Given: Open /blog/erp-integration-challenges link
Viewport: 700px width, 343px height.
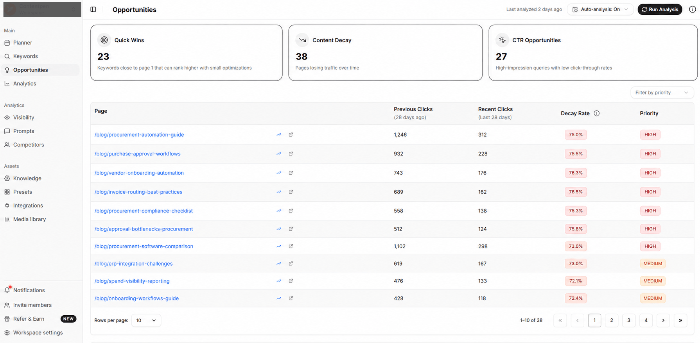Looking at the screenshot, I should pyautogui.click(x=133, y=264).
